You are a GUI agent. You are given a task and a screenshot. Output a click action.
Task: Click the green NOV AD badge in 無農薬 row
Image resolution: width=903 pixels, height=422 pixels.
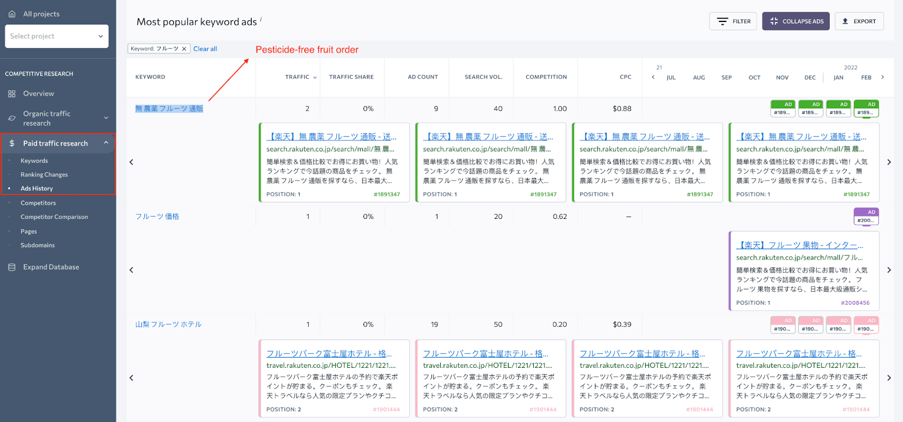tap(783, 108)
